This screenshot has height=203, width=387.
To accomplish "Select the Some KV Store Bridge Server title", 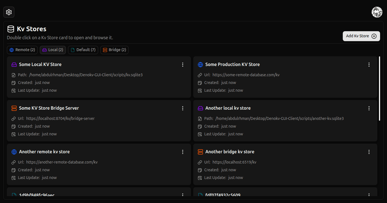I will click(x=49, y=108).
